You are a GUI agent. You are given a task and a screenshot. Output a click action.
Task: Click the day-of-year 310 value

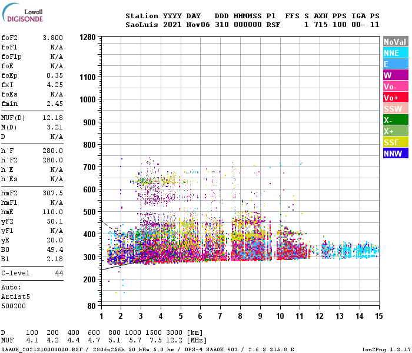[x=222, y=25]
